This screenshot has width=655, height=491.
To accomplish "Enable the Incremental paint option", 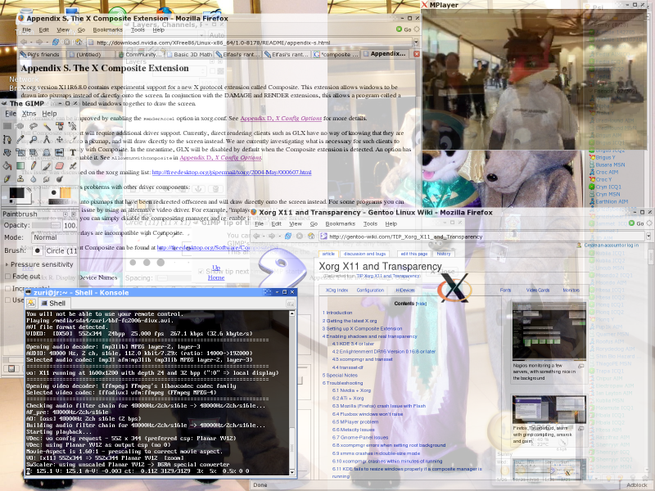I will [x=7, y=288].
